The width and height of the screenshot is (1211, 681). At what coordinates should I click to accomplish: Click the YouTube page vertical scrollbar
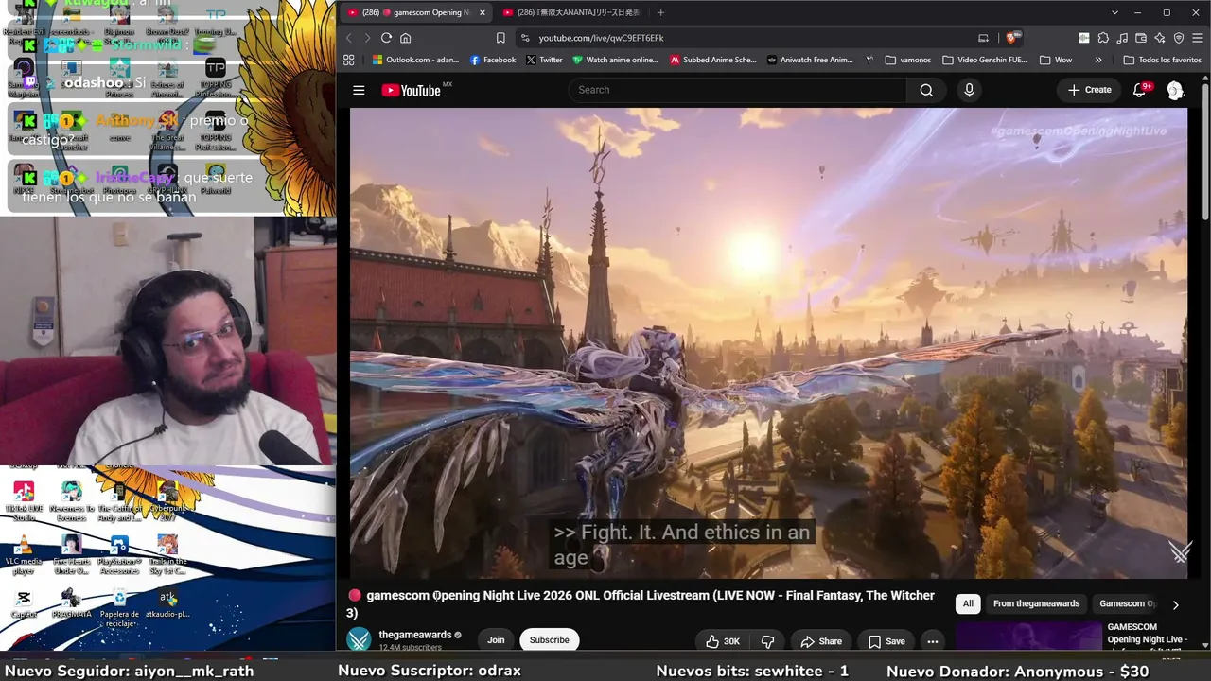(x=1205, y=151)
